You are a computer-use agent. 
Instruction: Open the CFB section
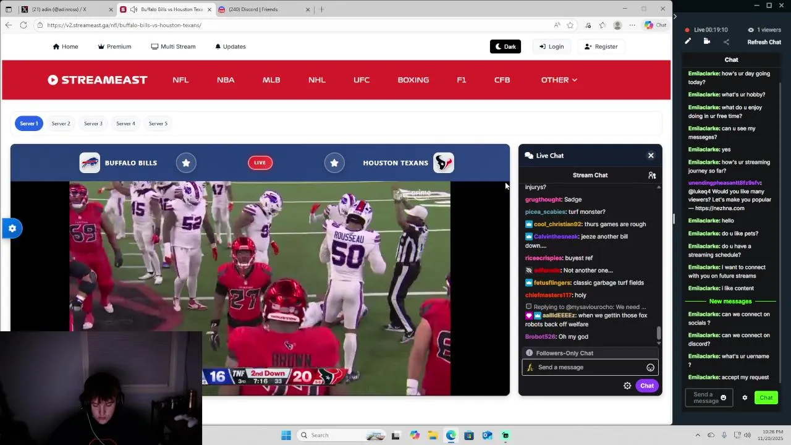(502, 80)
